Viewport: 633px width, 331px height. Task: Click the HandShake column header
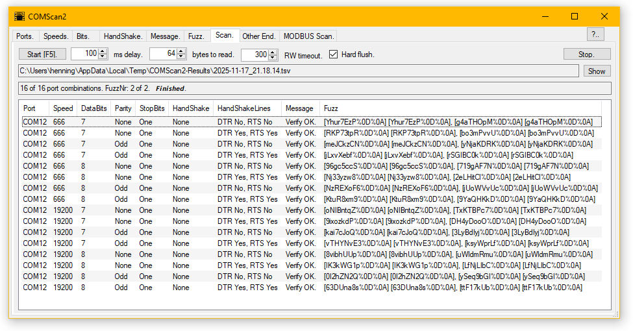coord(191,108)
